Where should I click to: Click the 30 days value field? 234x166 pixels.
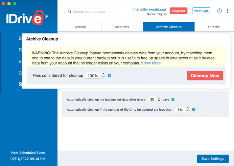click(152, 99)
